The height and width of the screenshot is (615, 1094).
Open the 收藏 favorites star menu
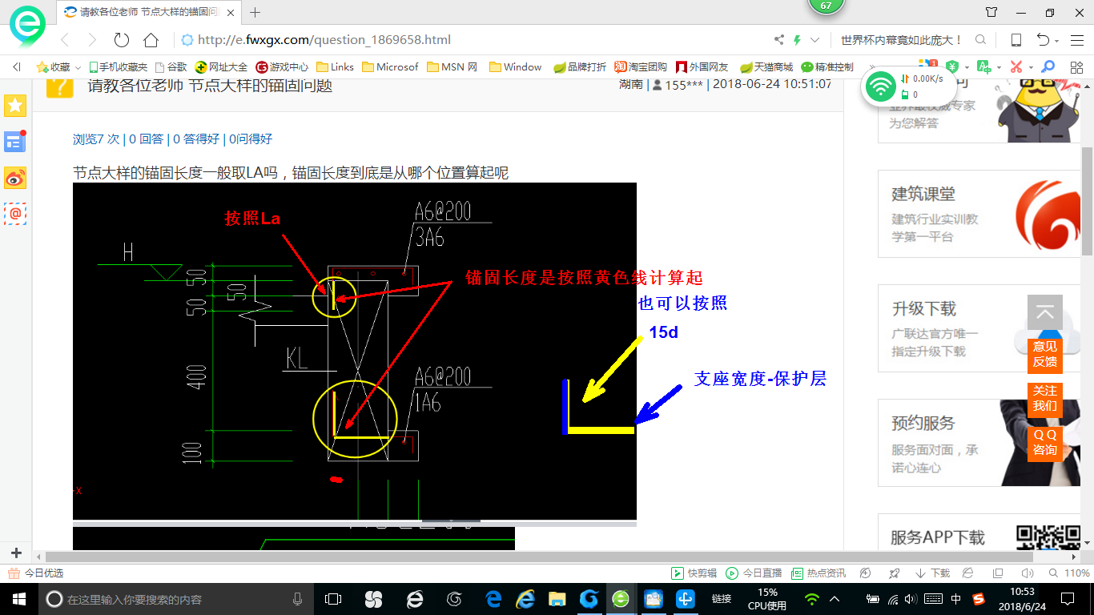pyautogui.click(x=58, y=67)
